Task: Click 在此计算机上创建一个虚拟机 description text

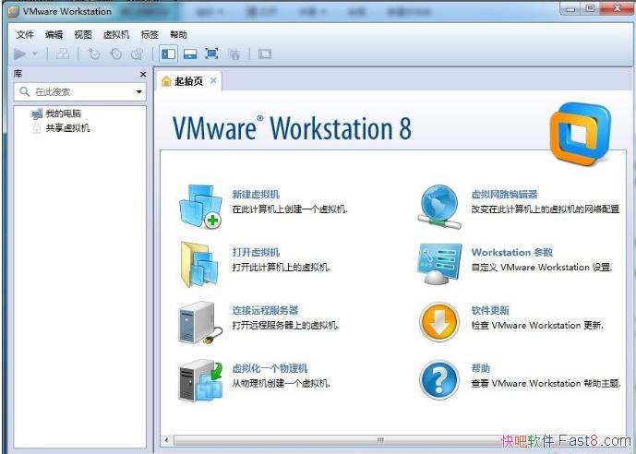Action: 290,209
